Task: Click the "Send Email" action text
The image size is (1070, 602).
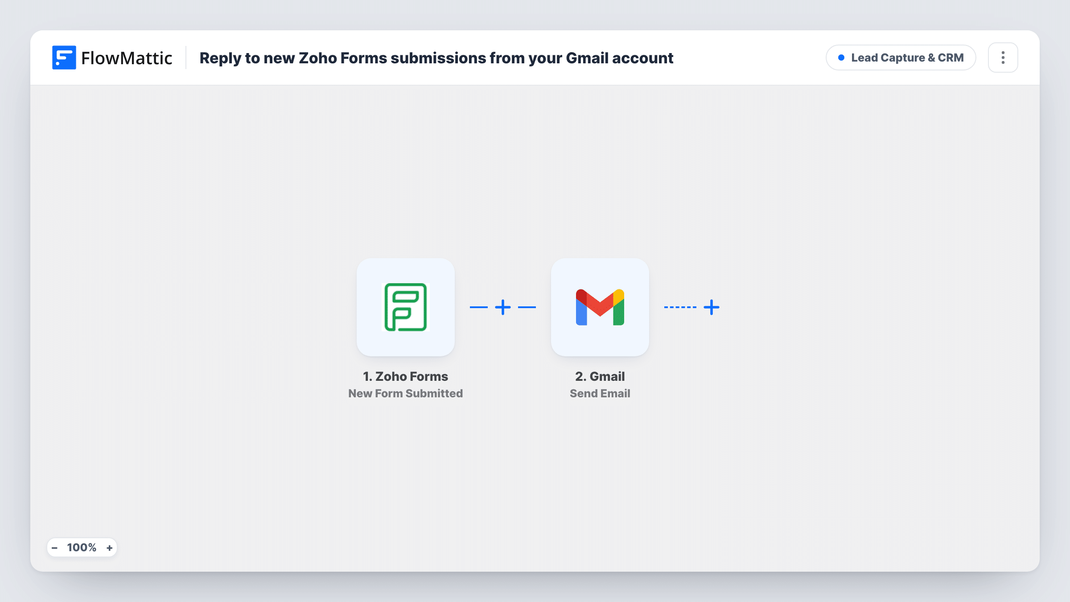Action: [x=600, y=393]
